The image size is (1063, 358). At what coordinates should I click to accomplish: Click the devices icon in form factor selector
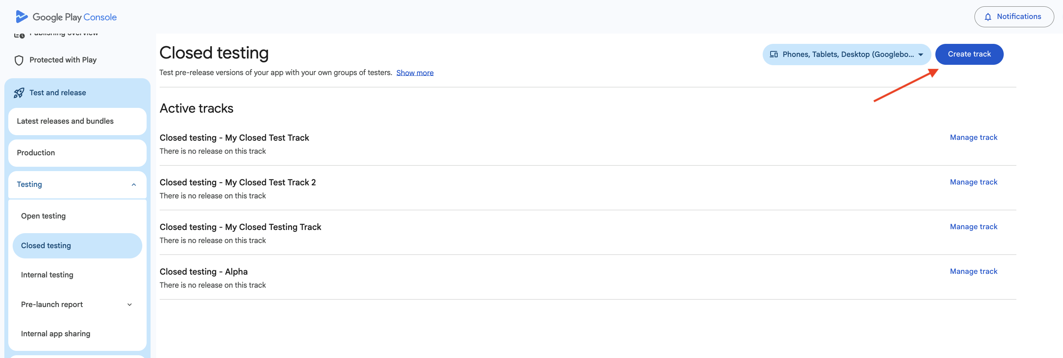774,55
